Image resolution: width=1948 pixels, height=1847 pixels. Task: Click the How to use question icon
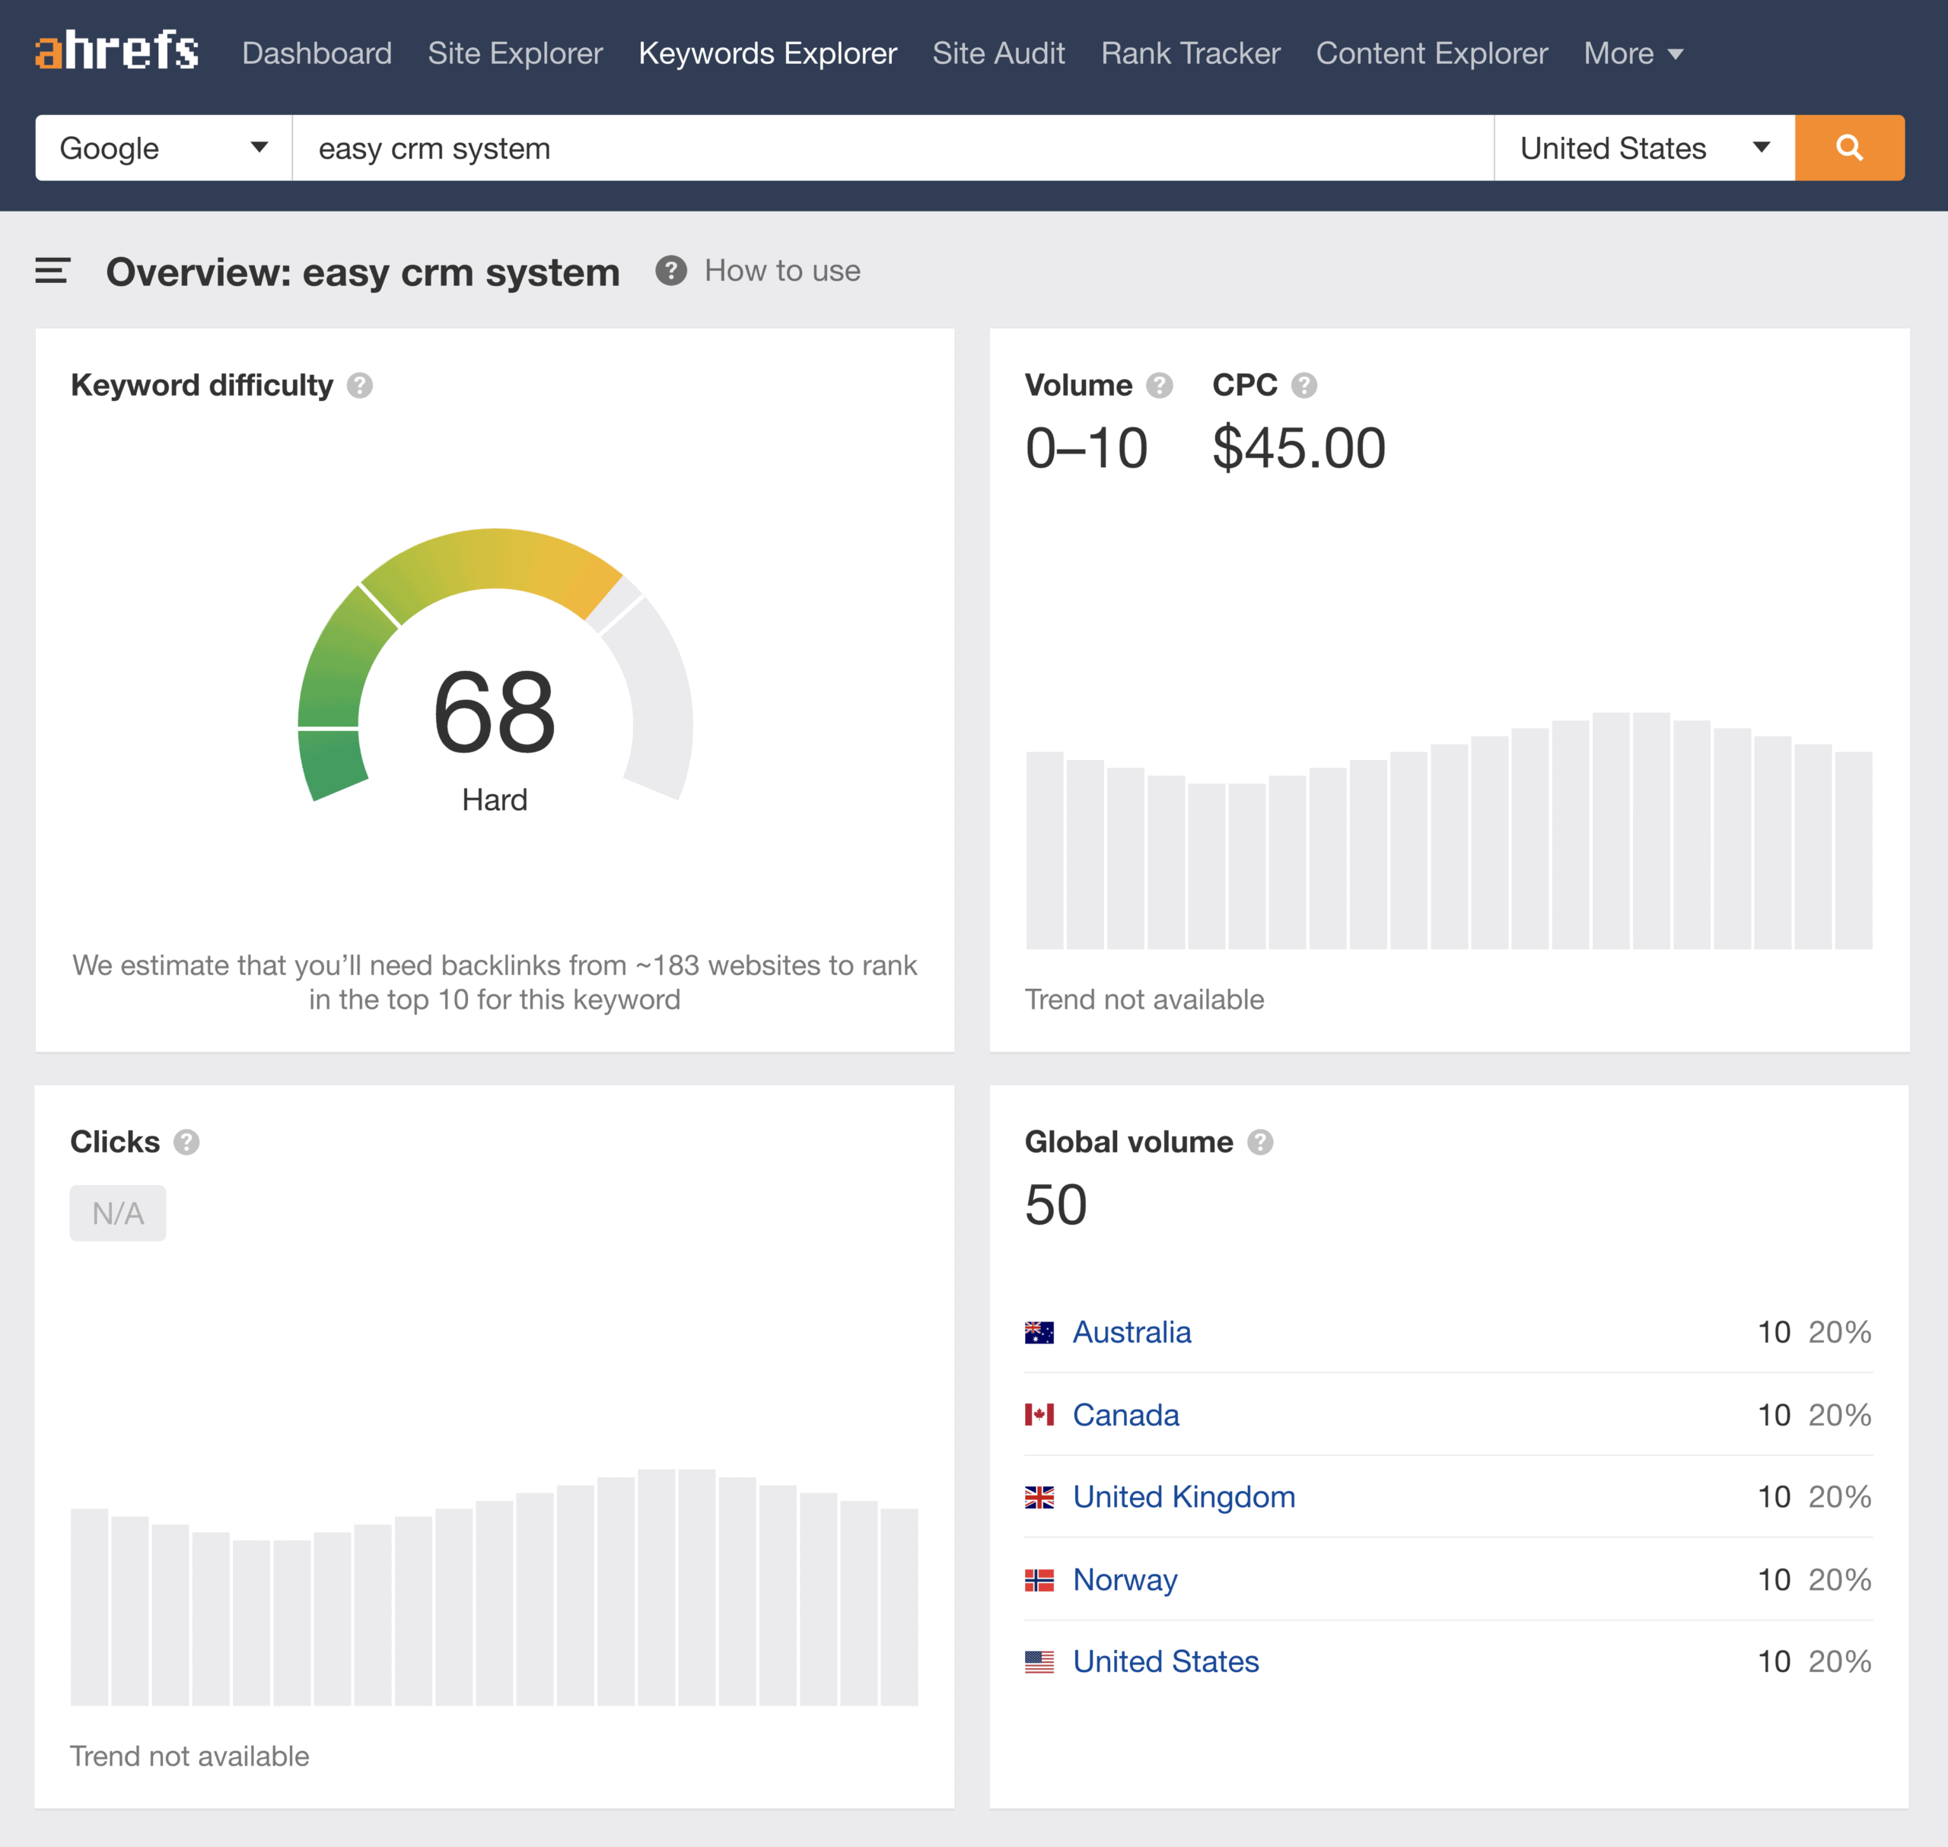[x=670, y=271]
